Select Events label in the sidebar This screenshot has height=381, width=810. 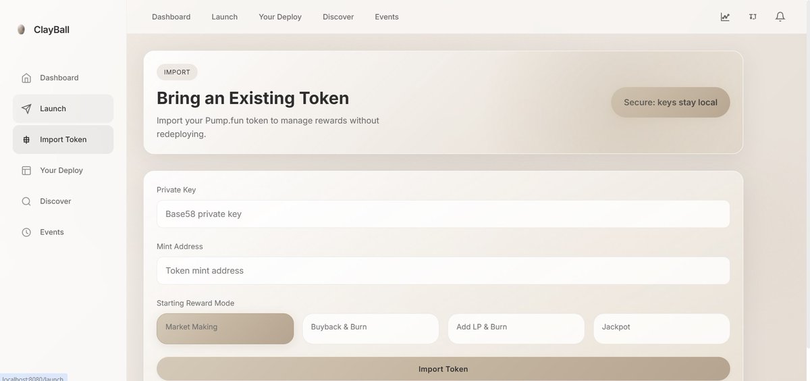tap(52, 232)
